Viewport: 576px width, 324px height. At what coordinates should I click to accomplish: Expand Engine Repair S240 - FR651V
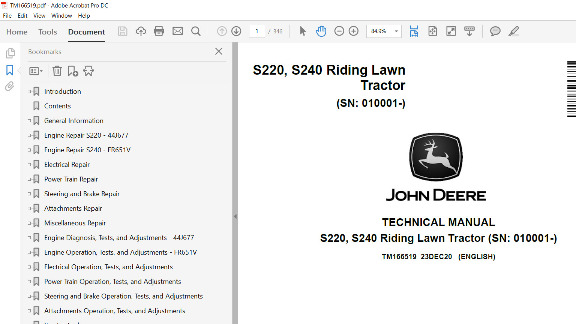coord(29,150)
